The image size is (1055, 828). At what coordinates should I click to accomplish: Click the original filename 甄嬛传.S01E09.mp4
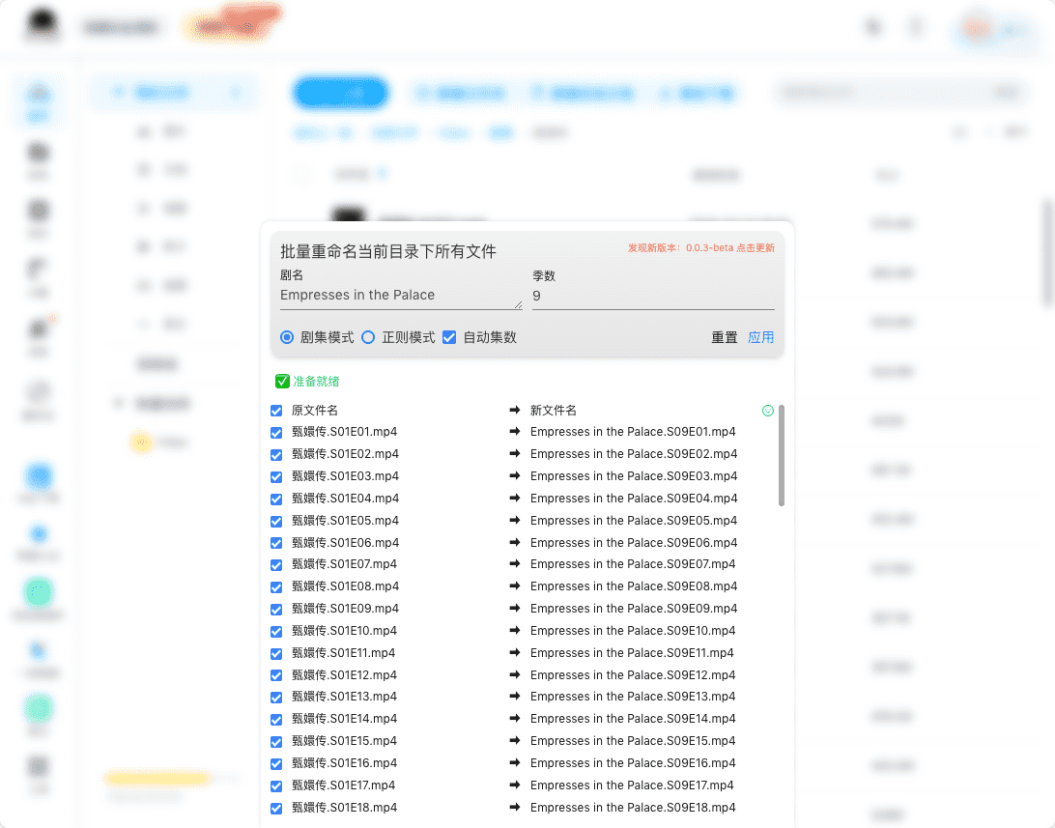[x=345, y=609]
